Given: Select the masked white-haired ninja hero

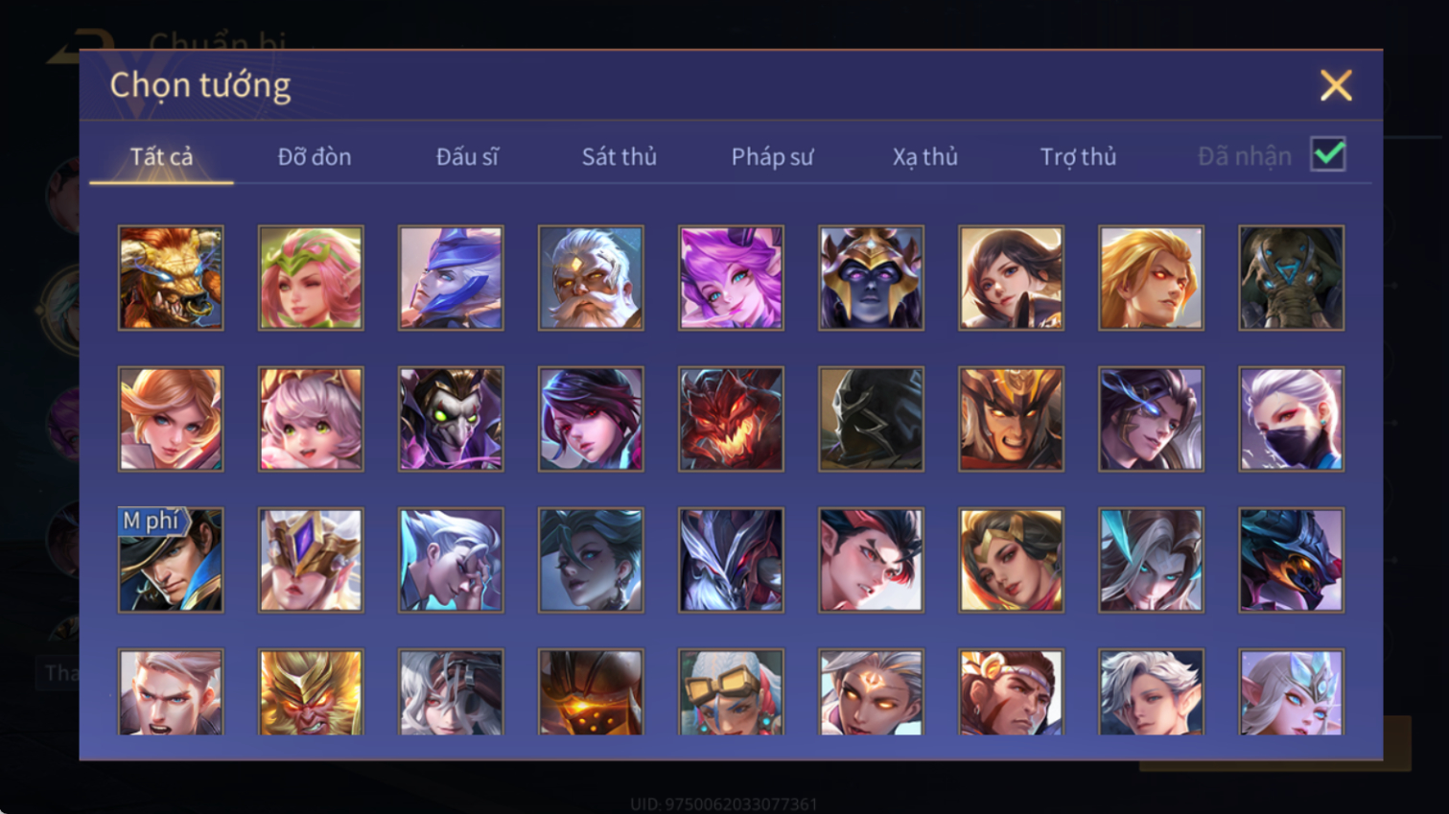Looking at the screenshot, I should pyautogui.click(x=1291, y=419).
